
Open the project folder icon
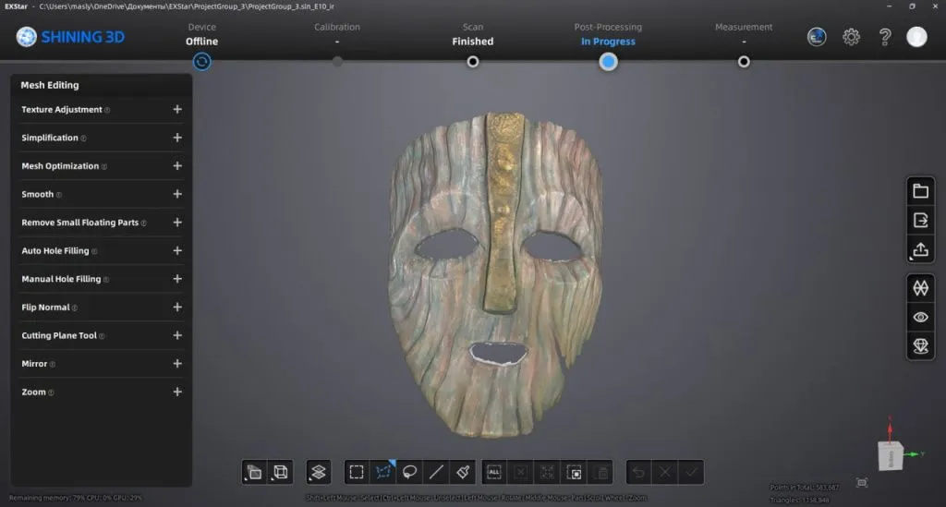click(x=920, y=191)
